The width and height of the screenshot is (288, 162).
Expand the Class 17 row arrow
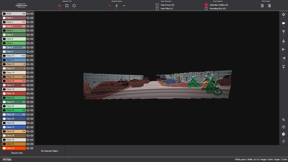pyautogui.click(x=1, y=85)
